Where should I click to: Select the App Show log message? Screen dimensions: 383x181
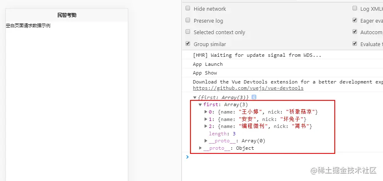point(204,73)
